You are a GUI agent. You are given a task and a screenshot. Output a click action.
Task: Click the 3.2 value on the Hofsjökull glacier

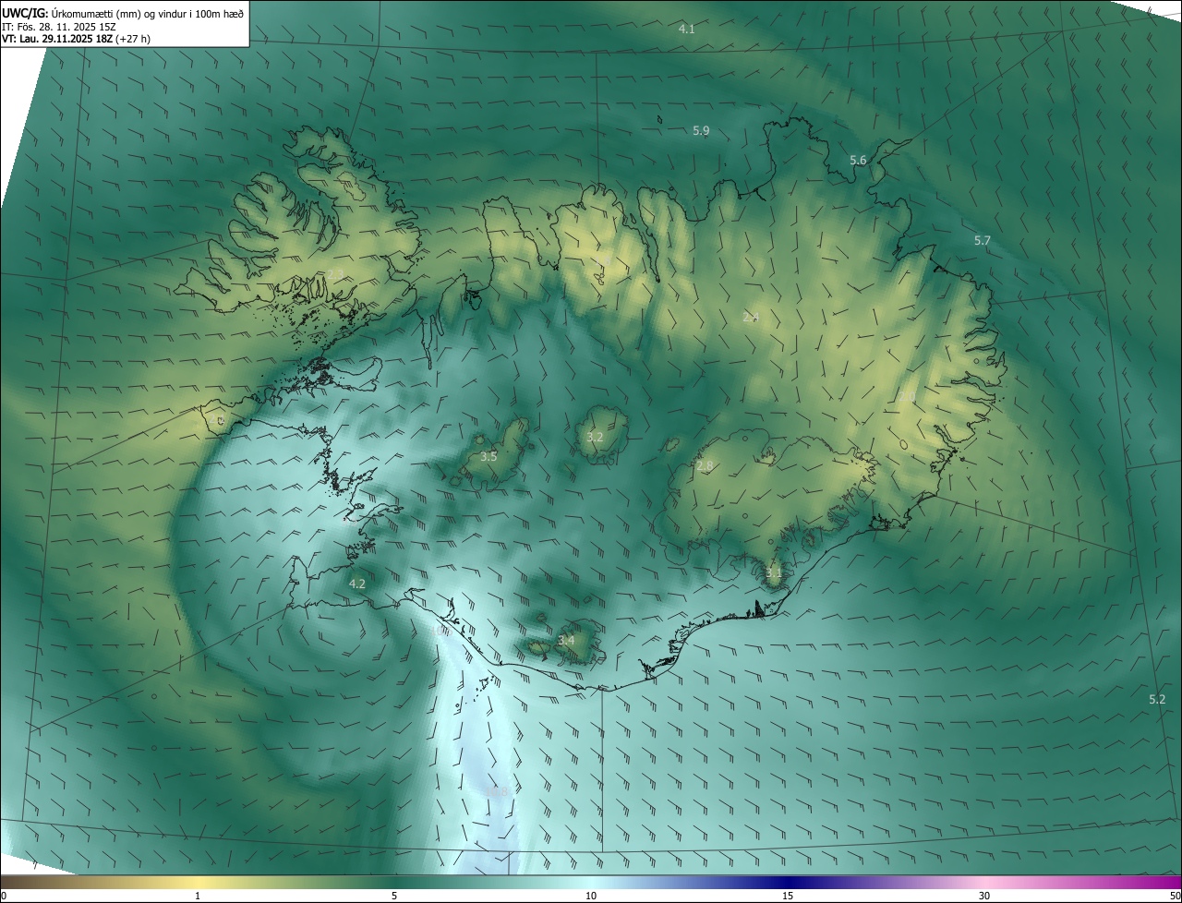click(595, 438)
